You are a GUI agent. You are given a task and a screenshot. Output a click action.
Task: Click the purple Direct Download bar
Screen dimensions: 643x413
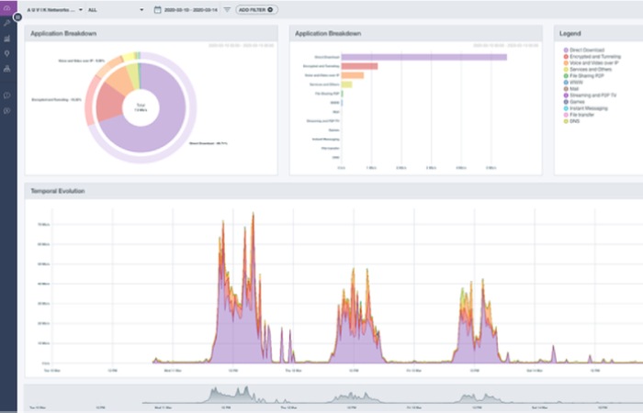point(424,57)
